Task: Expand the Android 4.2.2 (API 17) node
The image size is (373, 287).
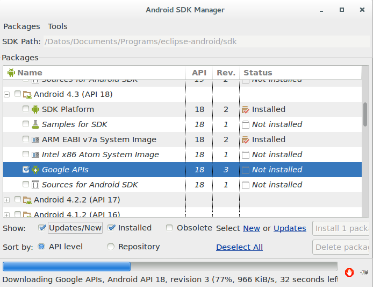Action: (x=7, y=200)
